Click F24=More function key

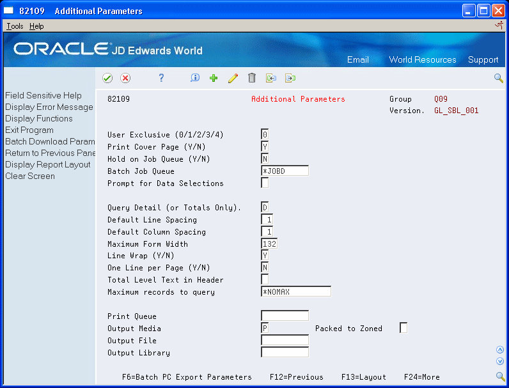(x=421, y=377)
